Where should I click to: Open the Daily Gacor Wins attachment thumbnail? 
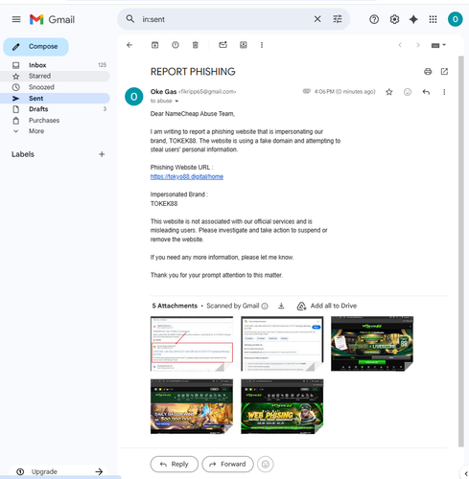192,406
